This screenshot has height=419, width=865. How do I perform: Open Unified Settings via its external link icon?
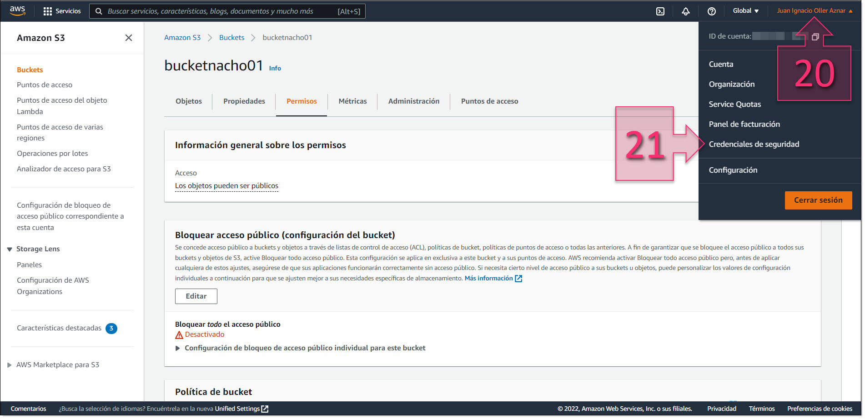[265, 409]
